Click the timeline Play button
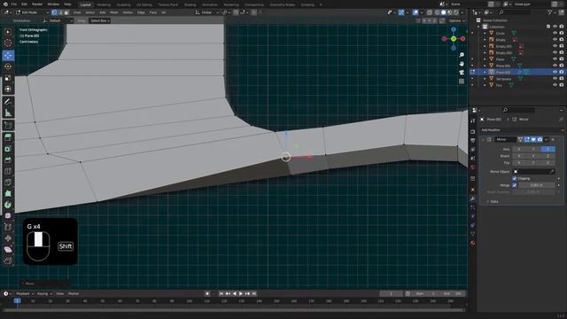The image size is (567, 319). (241, 293)
